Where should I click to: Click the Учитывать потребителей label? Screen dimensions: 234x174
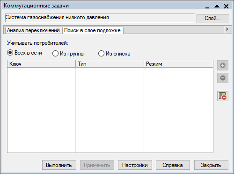[x=37, y=43]
